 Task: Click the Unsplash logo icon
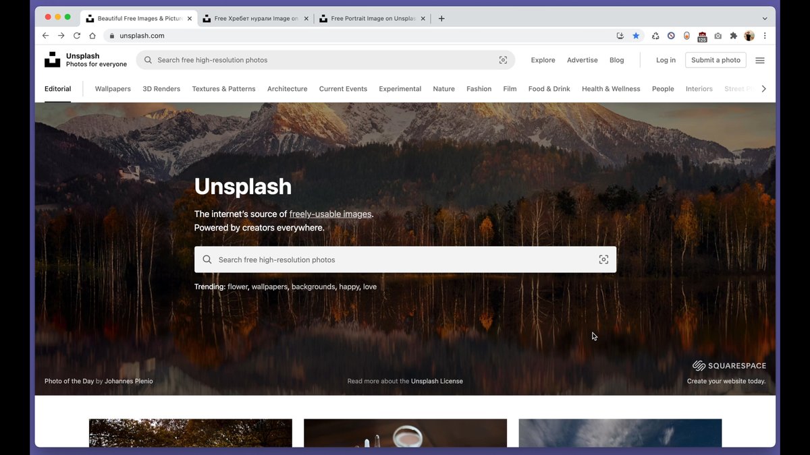52,60
